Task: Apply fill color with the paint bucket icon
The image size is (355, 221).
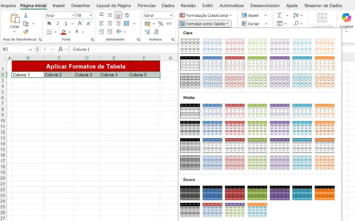Action: 63,32
